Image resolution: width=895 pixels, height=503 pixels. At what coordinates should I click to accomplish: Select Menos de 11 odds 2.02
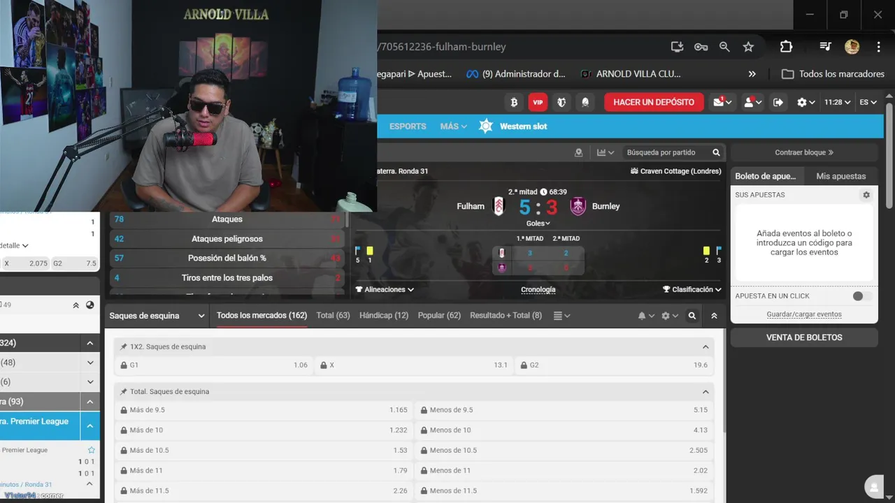564,470
